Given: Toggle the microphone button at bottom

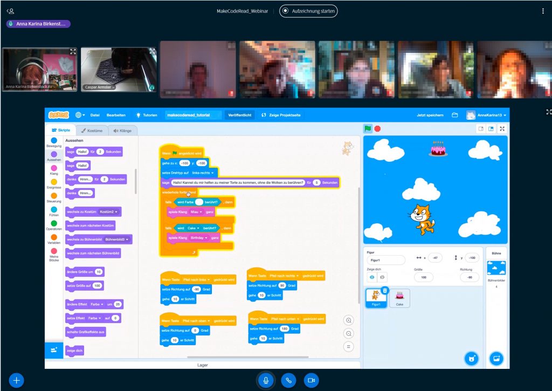Looking at the screenshot, I should point(266,380).
